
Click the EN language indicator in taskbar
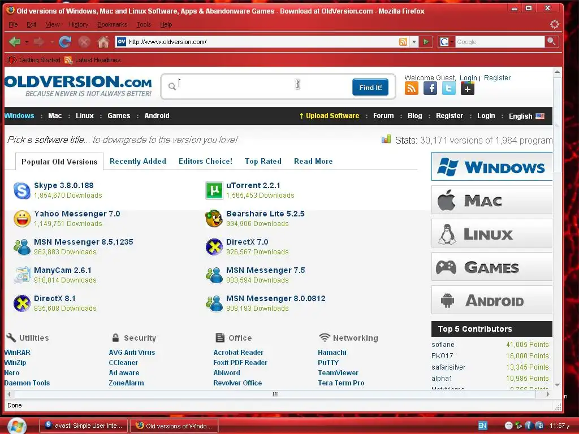482,426
